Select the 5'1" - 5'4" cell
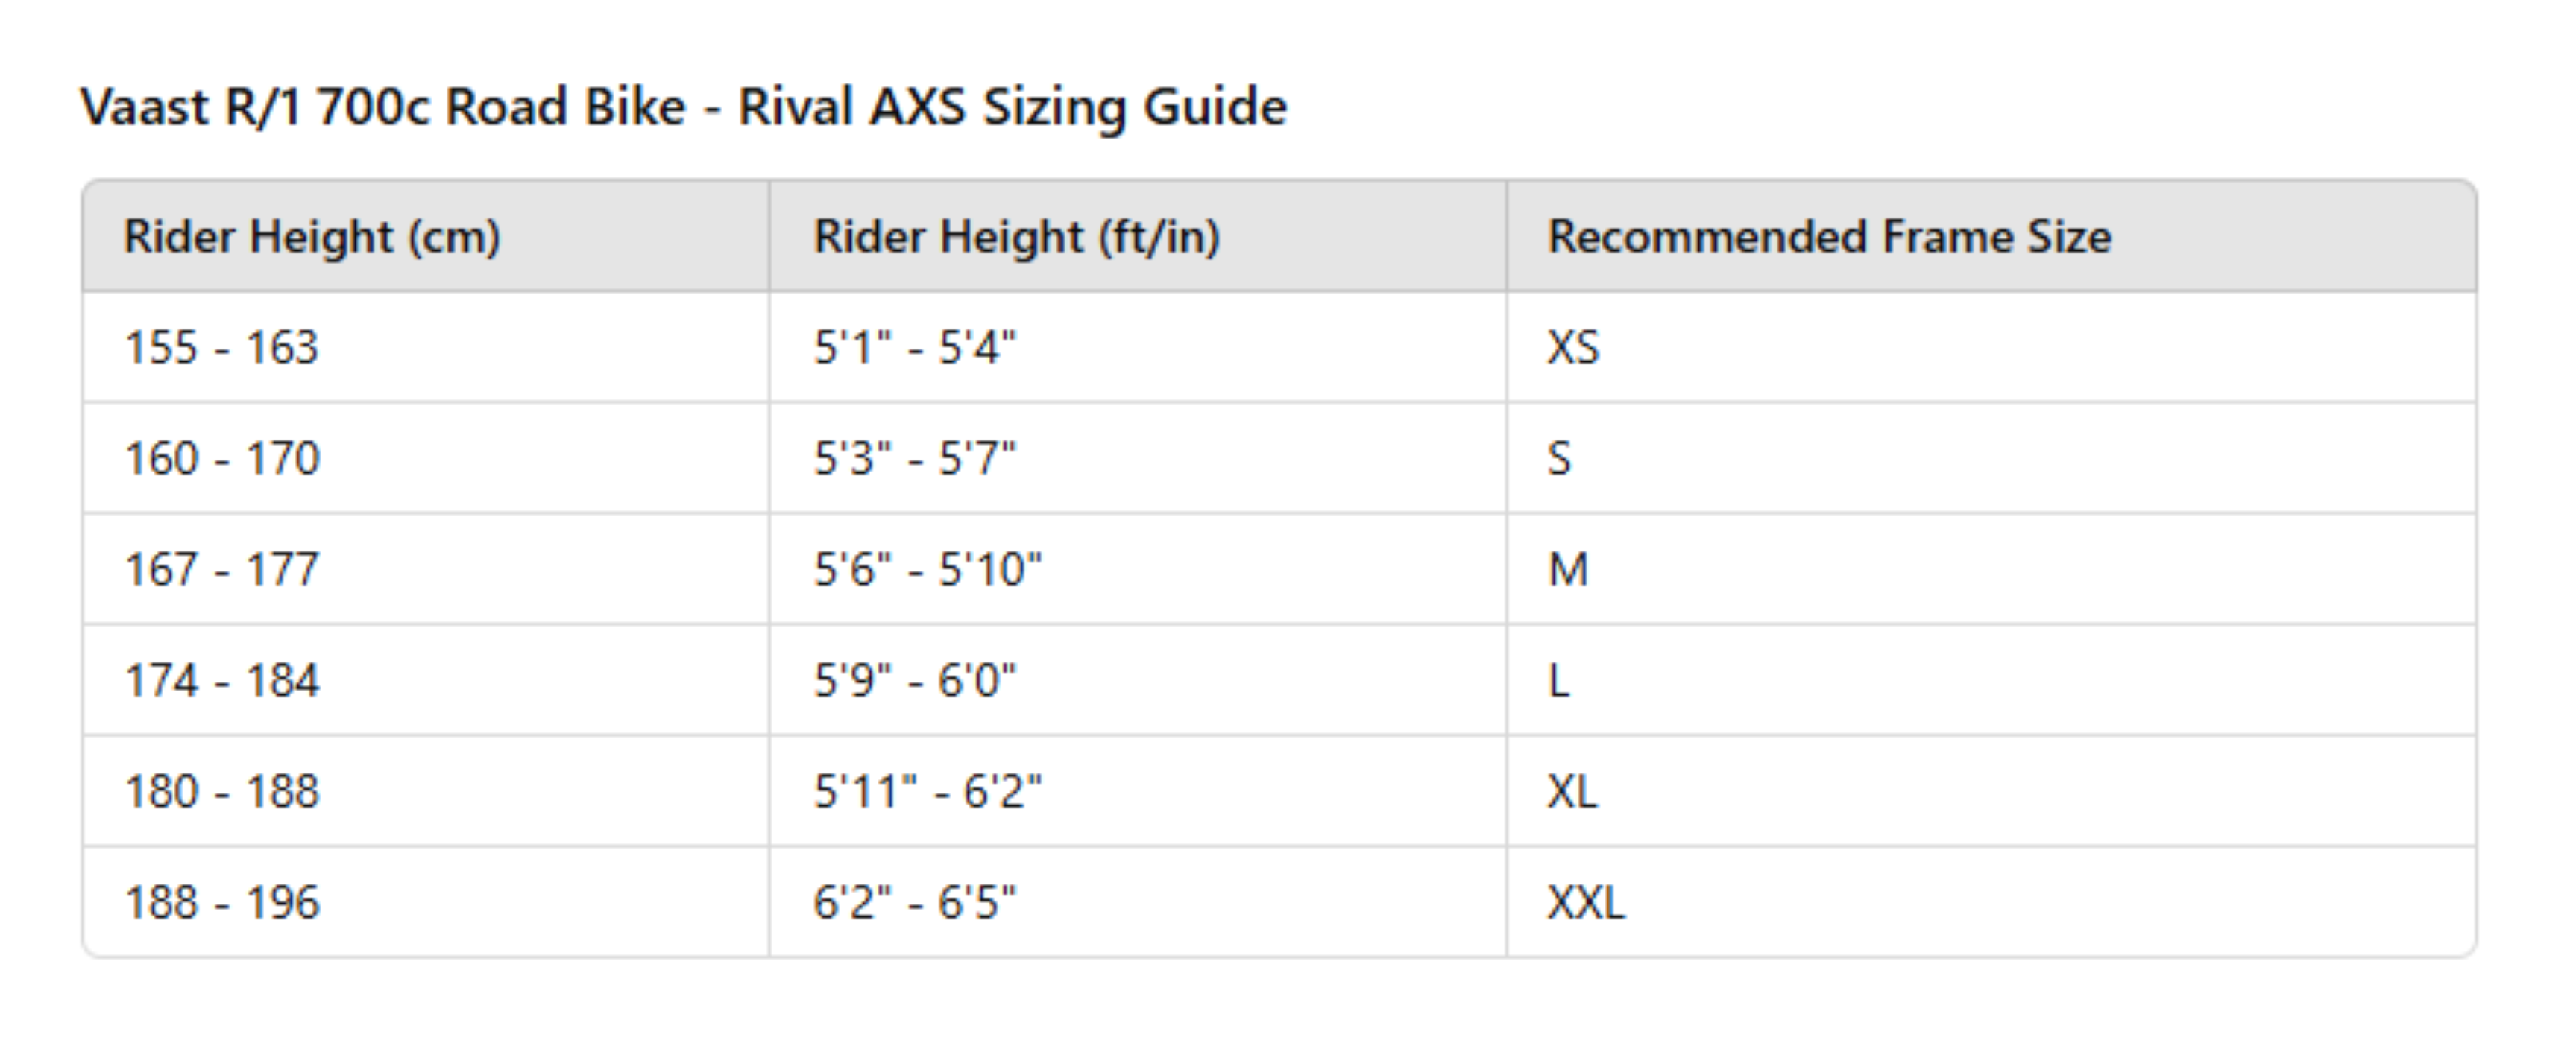The width and height of the screenshot is (2576, 1043). [914, 348]
